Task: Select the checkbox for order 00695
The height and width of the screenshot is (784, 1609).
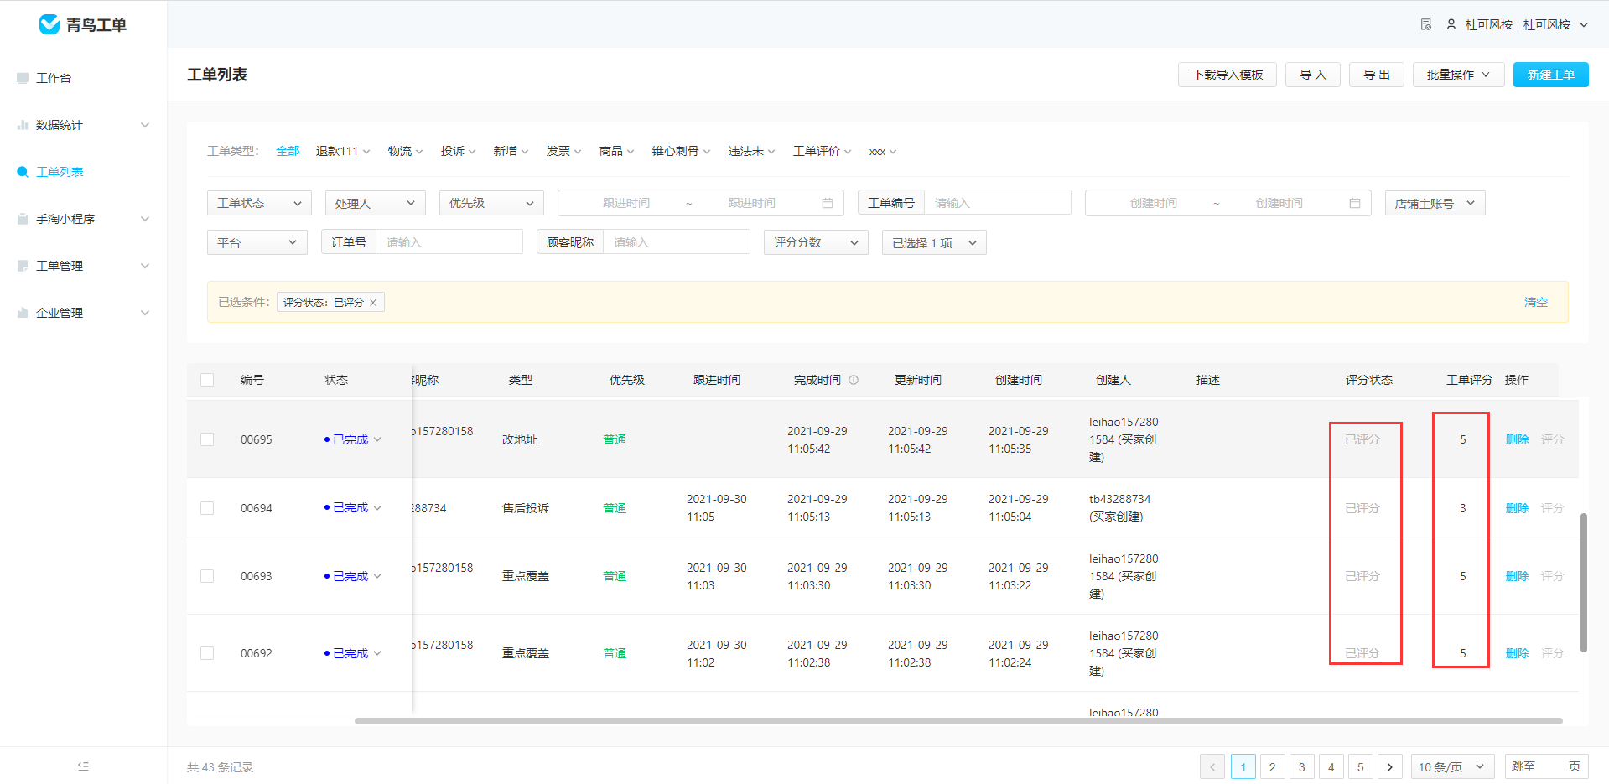Action: coord(207,439)
